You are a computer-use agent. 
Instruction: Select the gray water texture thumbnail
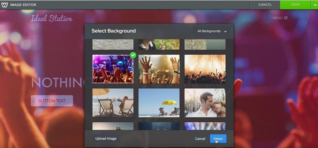[x=113, y=45]
